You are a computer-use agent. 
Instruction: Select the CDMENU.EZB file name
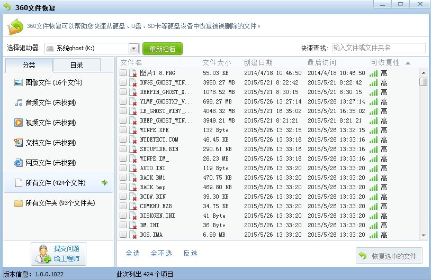point(156,206)
